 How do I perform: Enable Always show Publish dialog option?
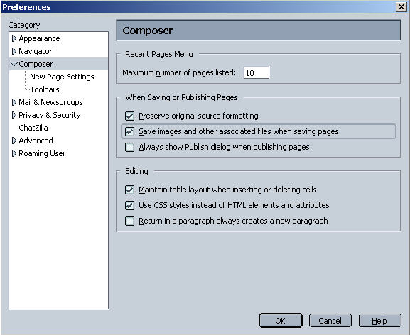pos(130,147)
